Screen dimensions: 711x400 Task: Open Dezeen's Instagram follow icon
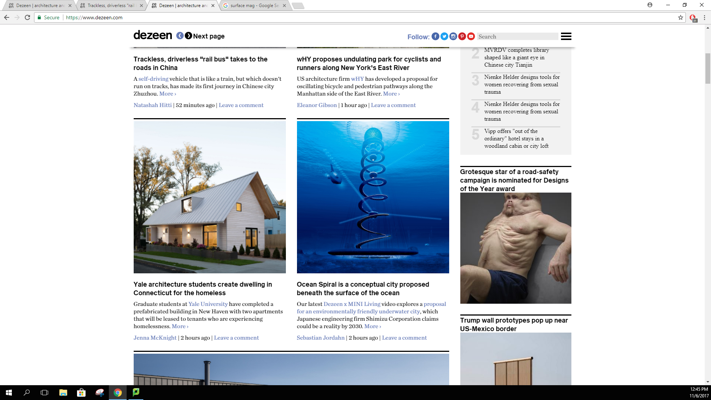[x=453, y=36]
